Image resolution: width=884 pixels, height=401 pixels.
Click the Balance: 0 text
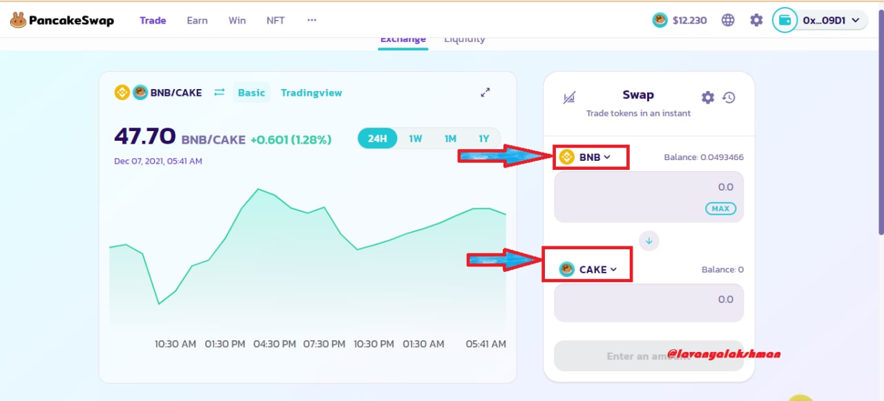tap(722, 270)
